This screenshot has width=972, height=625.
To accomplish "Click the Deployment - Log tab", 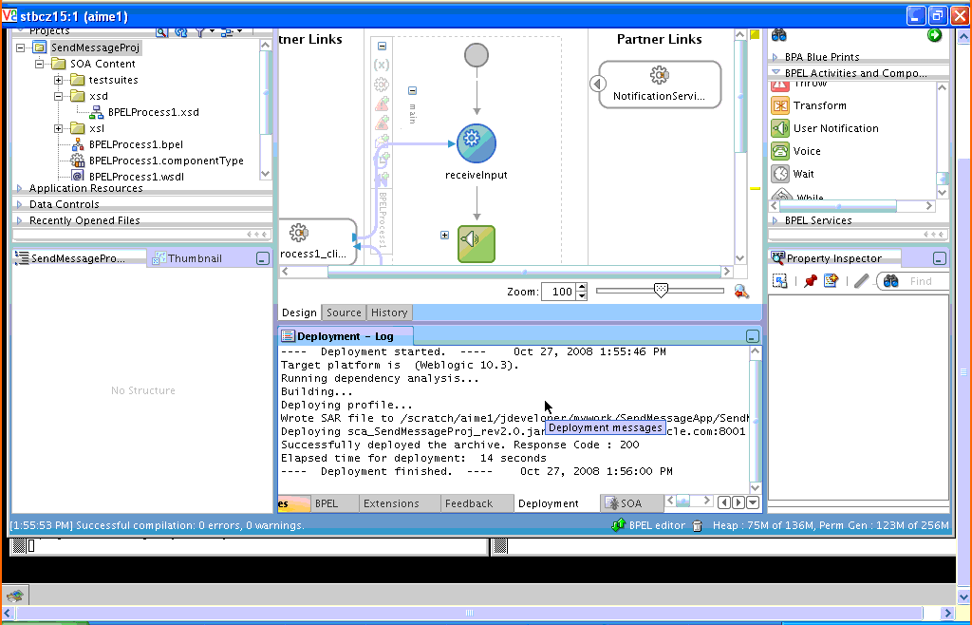I will (344, 336).
